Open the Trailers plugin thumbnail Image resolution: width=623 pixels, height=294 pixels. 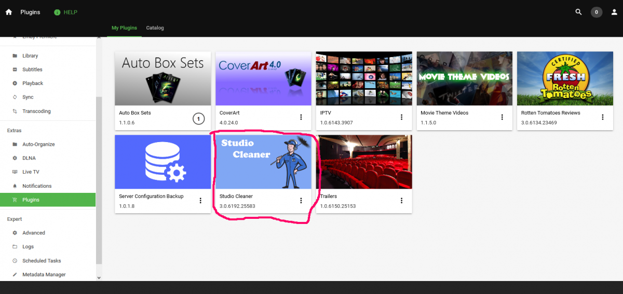point(364,162)
